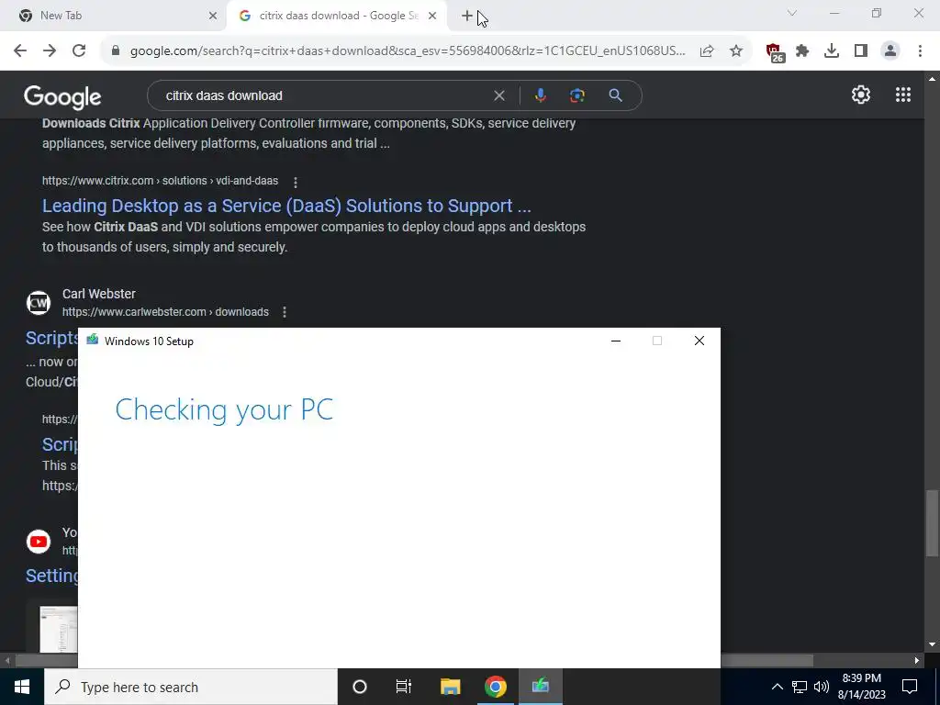Click the URL in the address bar

pyautogui.click(x=407, y=51)
